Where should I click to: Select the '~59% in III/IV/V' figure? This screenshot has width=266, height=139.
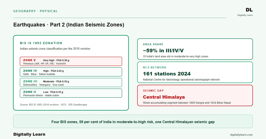point(163,50)
